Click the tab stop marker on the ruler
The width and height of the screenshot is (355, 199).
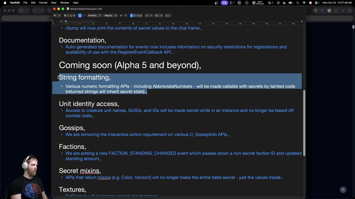62,21
